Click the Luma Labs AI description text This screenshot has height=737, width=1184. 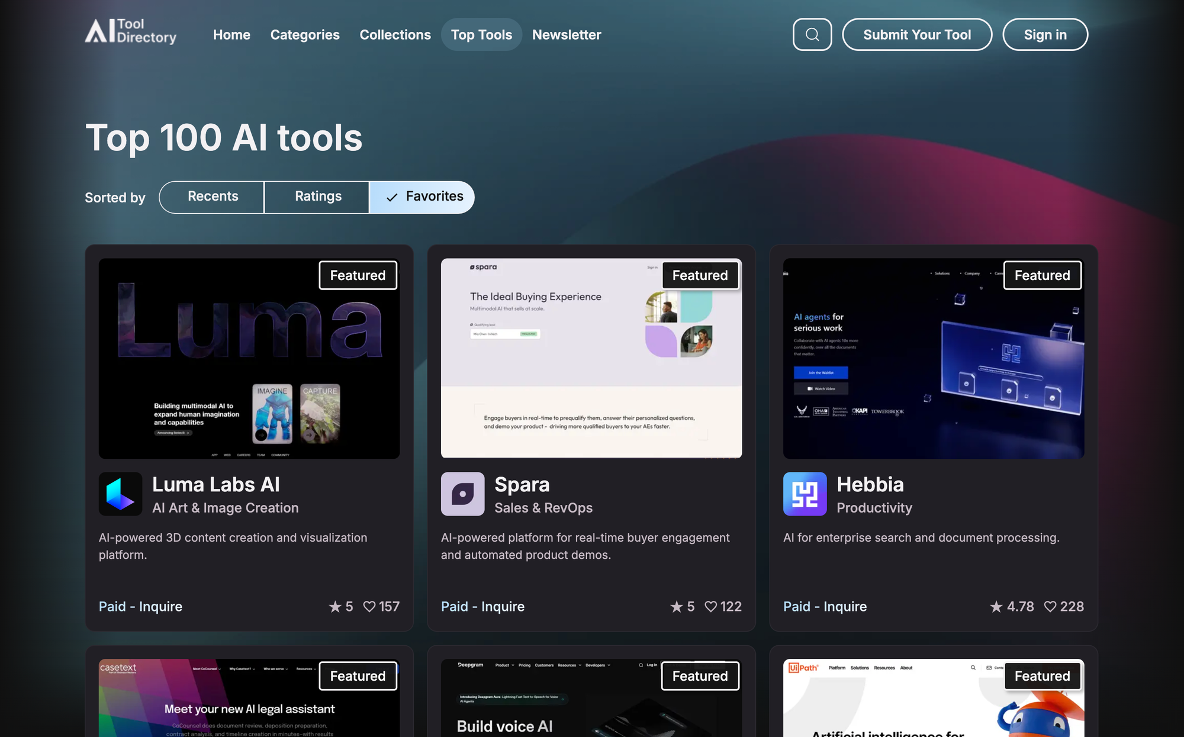233,546
